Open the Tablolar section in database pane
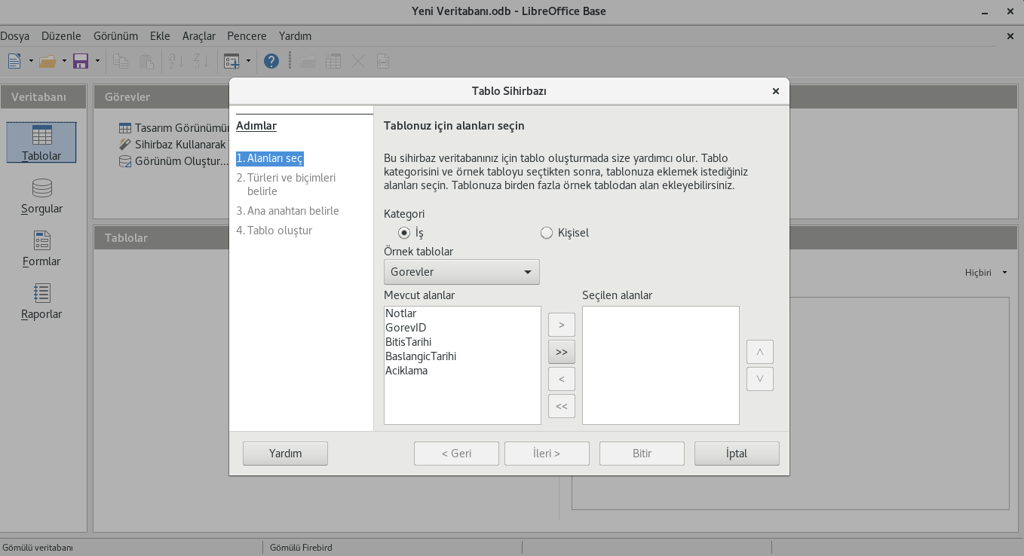 [x=41, y=142]
